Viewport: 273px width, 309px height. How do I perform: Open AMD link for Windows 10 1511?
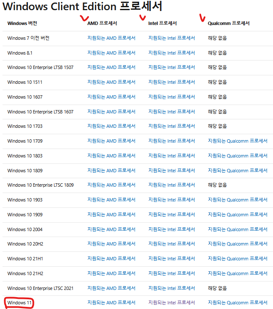pyautogui.click(x=111, y=82)
